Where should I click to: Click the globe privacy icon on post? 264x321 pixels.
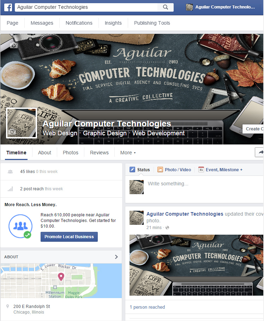(x=167, y=228)
